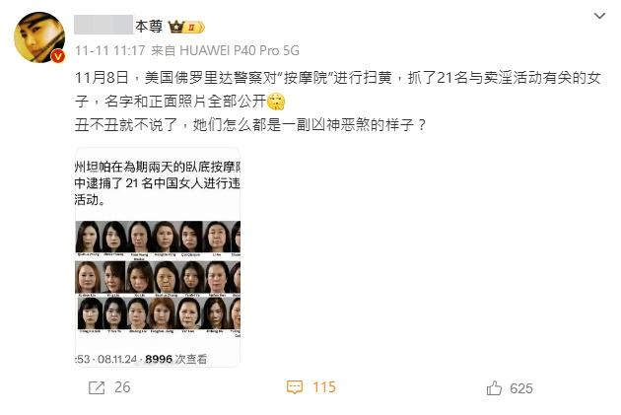The width and height of the screenshot is (621, 415).
Task: Open the post timestamp 11-11 11:17
Action: [110, 50]
